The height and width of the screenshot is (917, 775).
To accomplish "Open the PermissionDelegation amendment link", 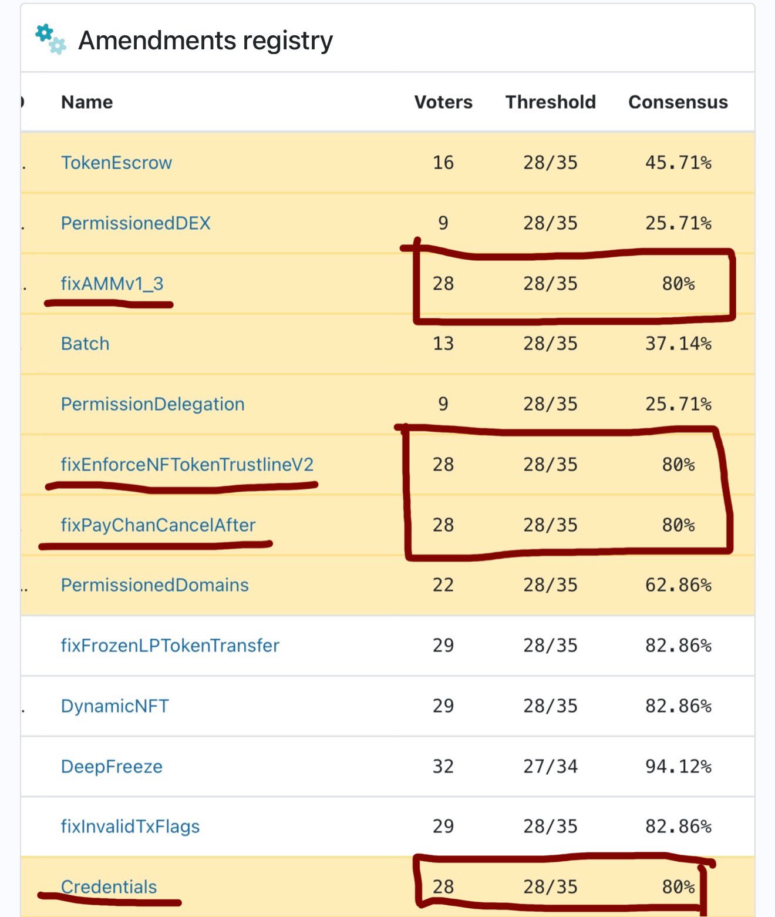I will [153, 404].
